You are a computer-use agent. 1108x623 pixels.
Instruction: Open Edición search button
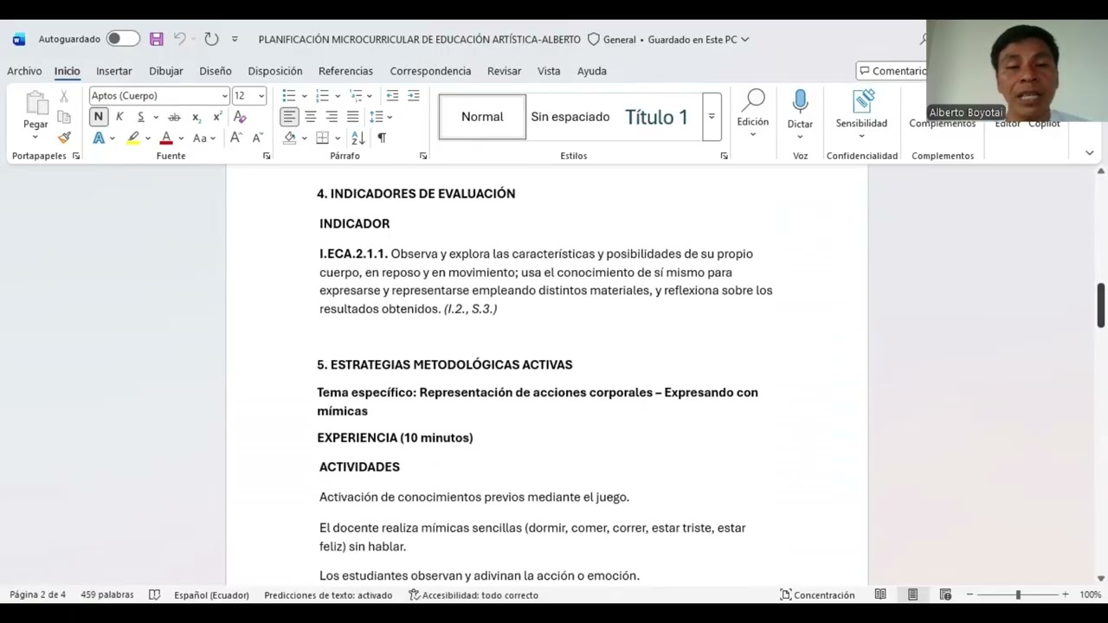[753, 110]
